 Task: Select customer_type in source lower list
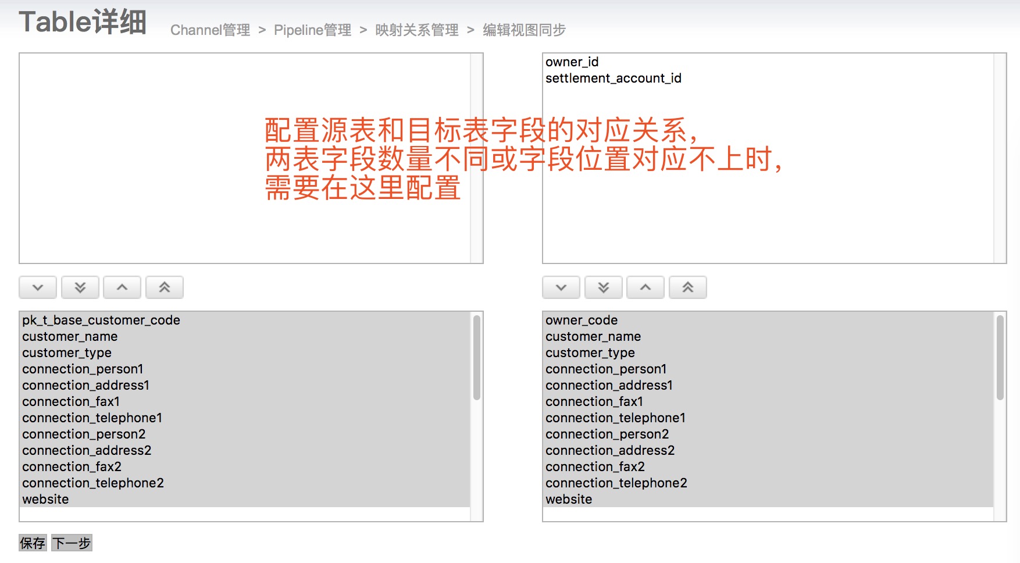(x=245, y=352)
